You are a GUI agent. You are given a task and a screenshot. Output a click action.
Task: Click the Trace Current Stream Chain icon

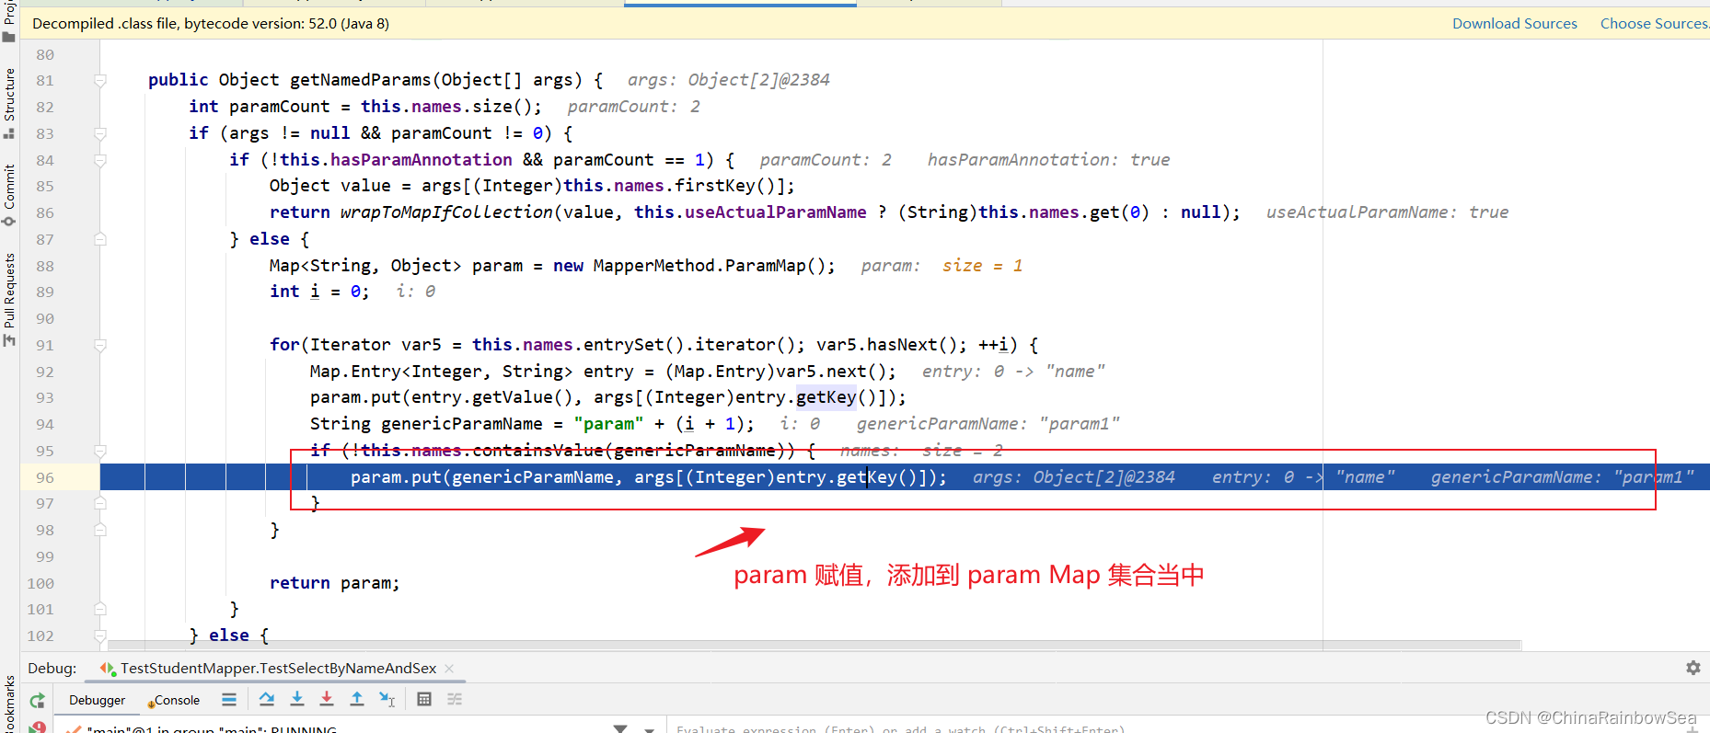455,699
